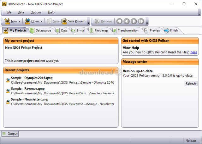Open the Data menu
Screen dimensions: 202x144
point(21,12)
